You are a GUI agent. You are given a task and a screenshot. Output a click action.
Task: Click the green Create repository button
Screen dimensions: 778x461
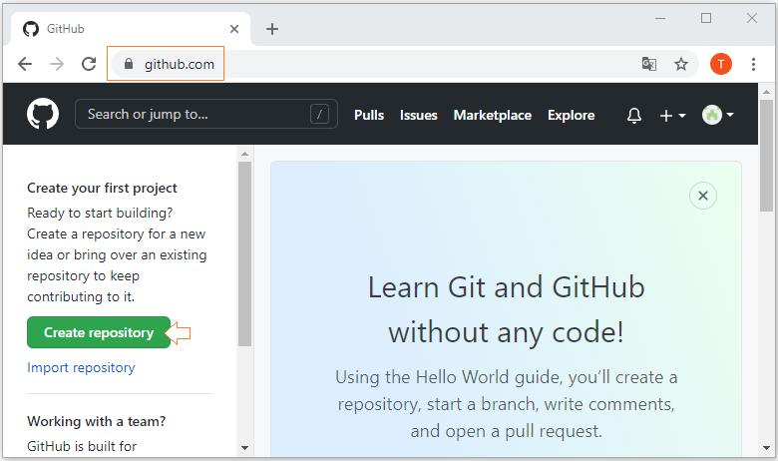99,332
